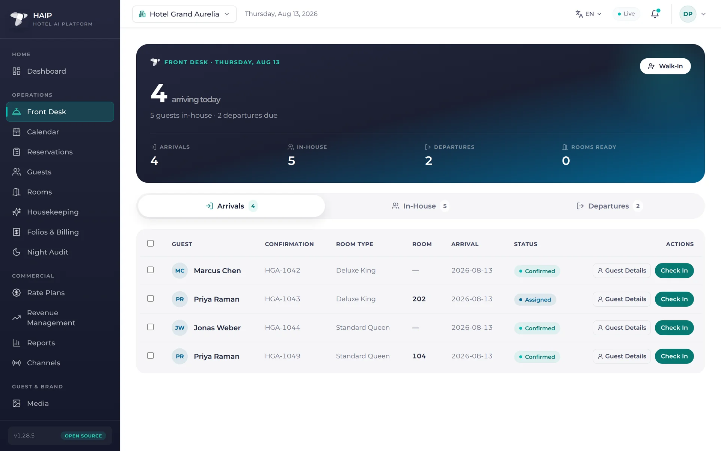
Task: Open Reservations clipboard icon
Action: point(17,152)
